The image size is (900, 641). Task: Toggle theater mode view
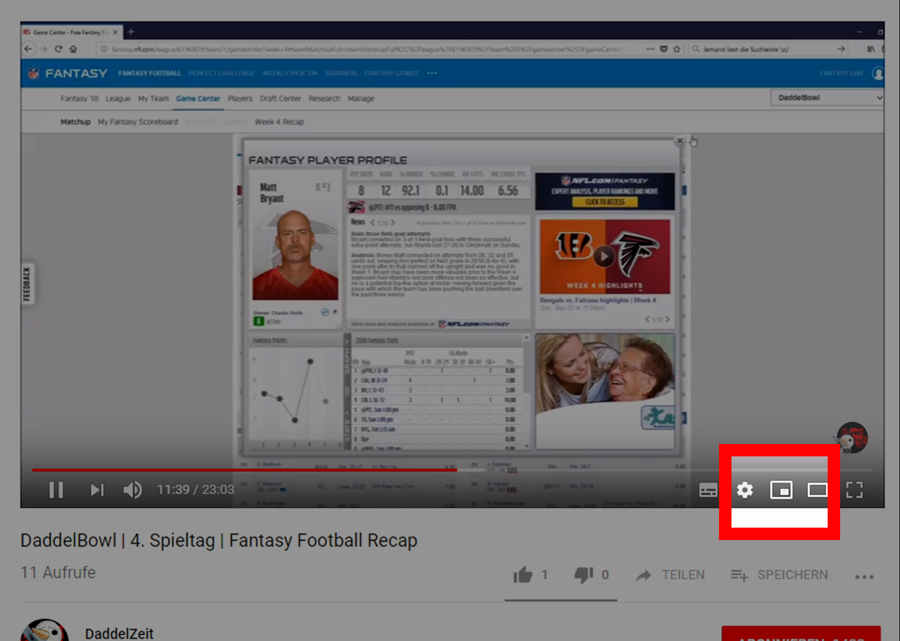click(817, 490)
